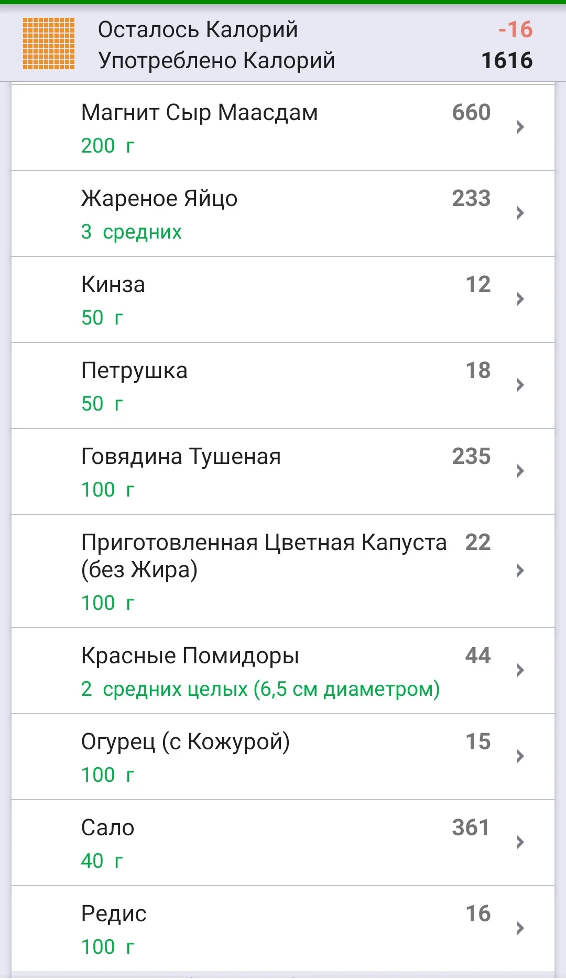Click the Красные Помидоры chevron
Screen dimensions: 566x980
pos(520,670)
